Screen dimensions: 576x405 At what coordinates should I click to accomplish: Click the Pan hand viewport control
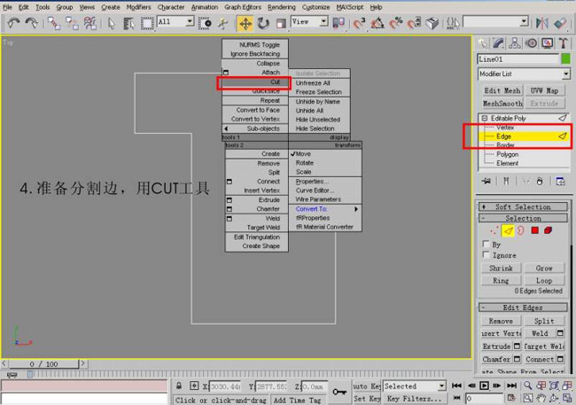541,399
